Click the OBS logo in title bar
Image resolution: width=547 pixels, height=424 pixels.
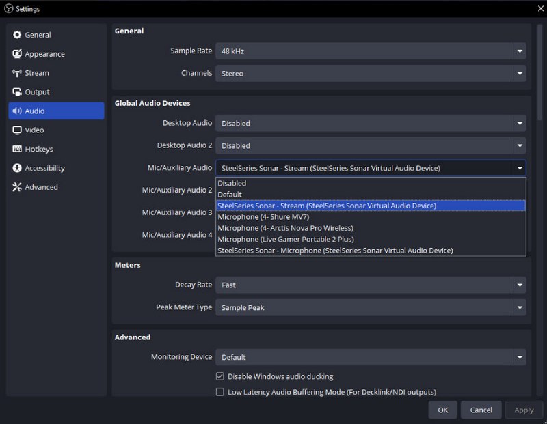[x=8, y=9]
